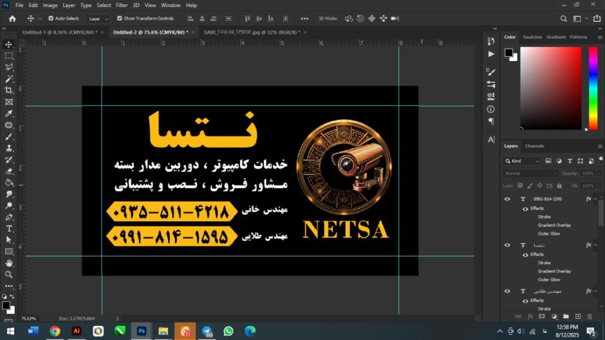Select the Path Selection tool
605x340 pixels.
8,240
